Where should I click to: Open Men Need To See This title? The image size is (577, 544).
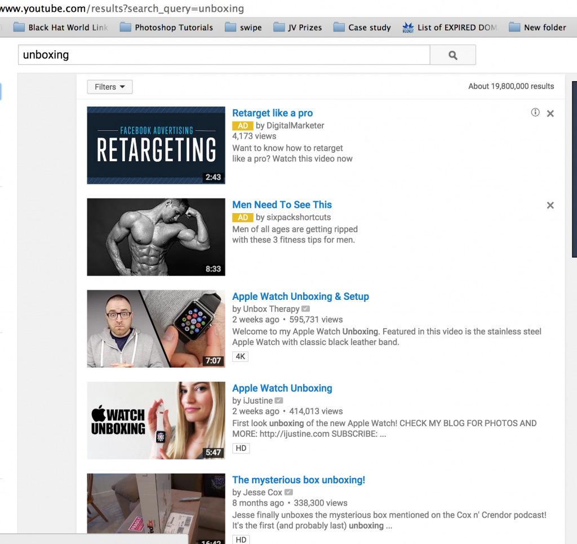tap(282, 205)
